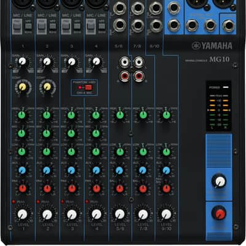The height and width of the screenshot is (246, 246).
Task: Point at the 5/6 channel number label
Action: click(119, 47)
